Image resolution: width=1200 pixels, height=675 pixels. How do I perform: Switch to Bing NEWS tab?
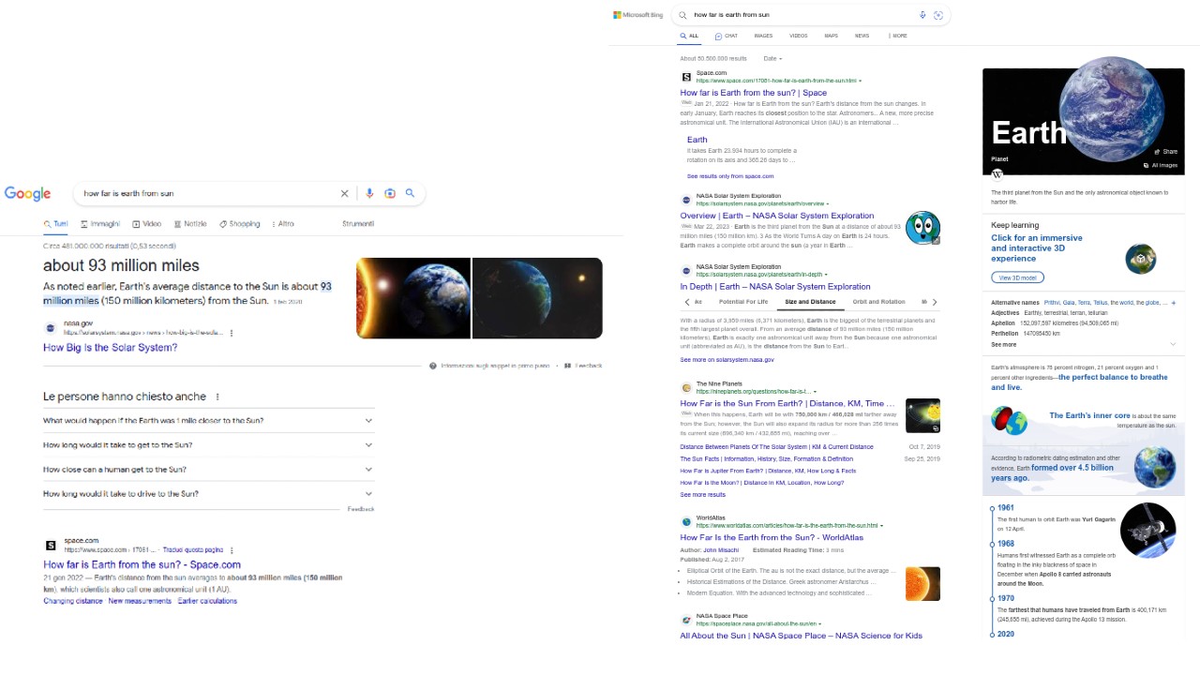click(862, 36)
